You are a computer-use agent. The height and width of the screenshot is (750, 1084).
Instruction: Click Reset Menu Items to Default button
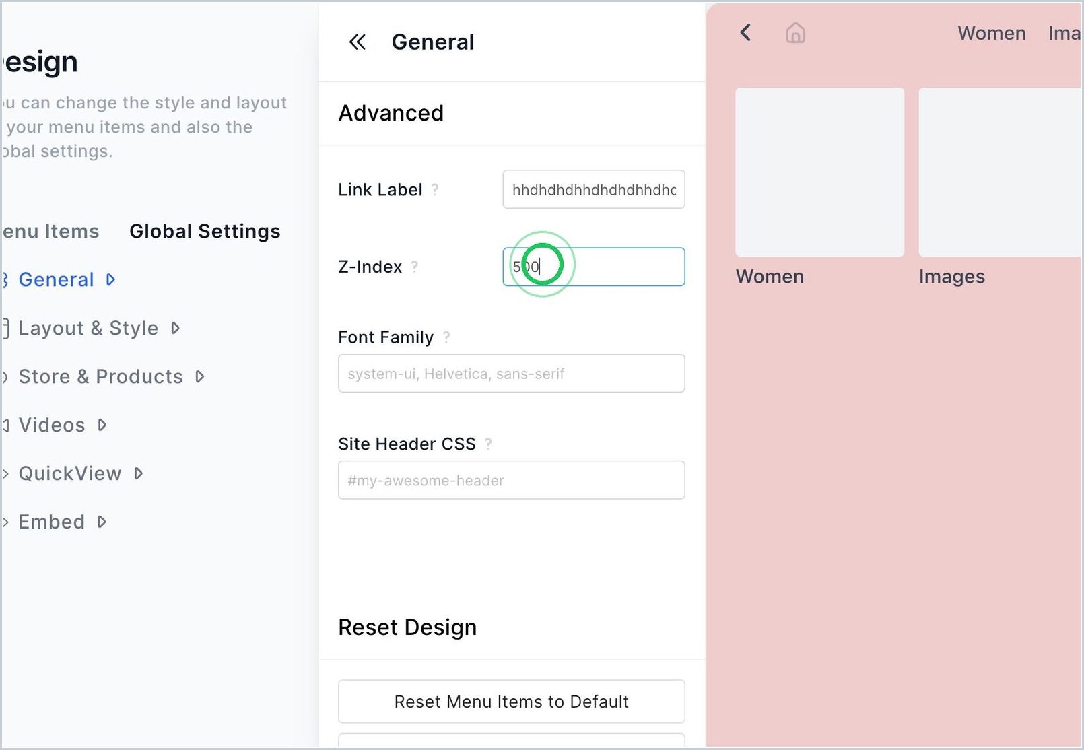point(512,702)
